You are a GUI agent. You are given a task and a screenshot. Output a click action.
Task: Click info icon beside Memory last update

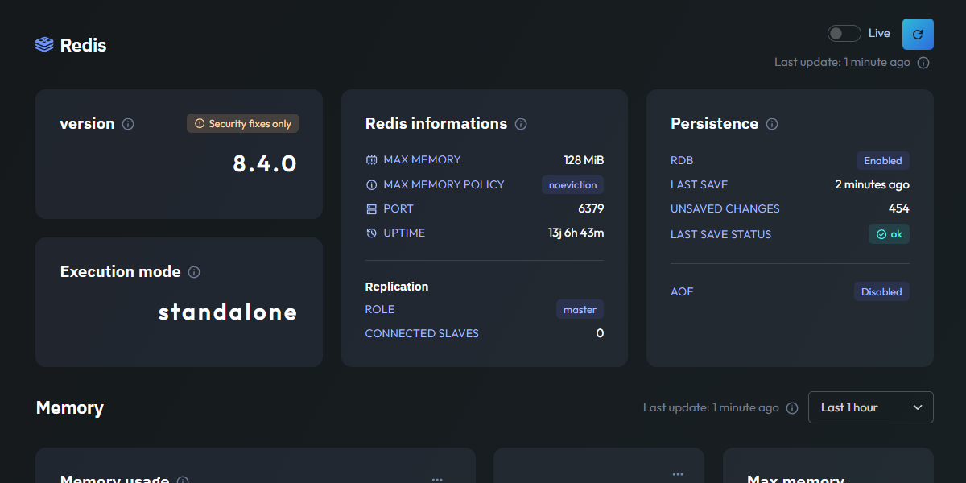click(x=792, y=408)
